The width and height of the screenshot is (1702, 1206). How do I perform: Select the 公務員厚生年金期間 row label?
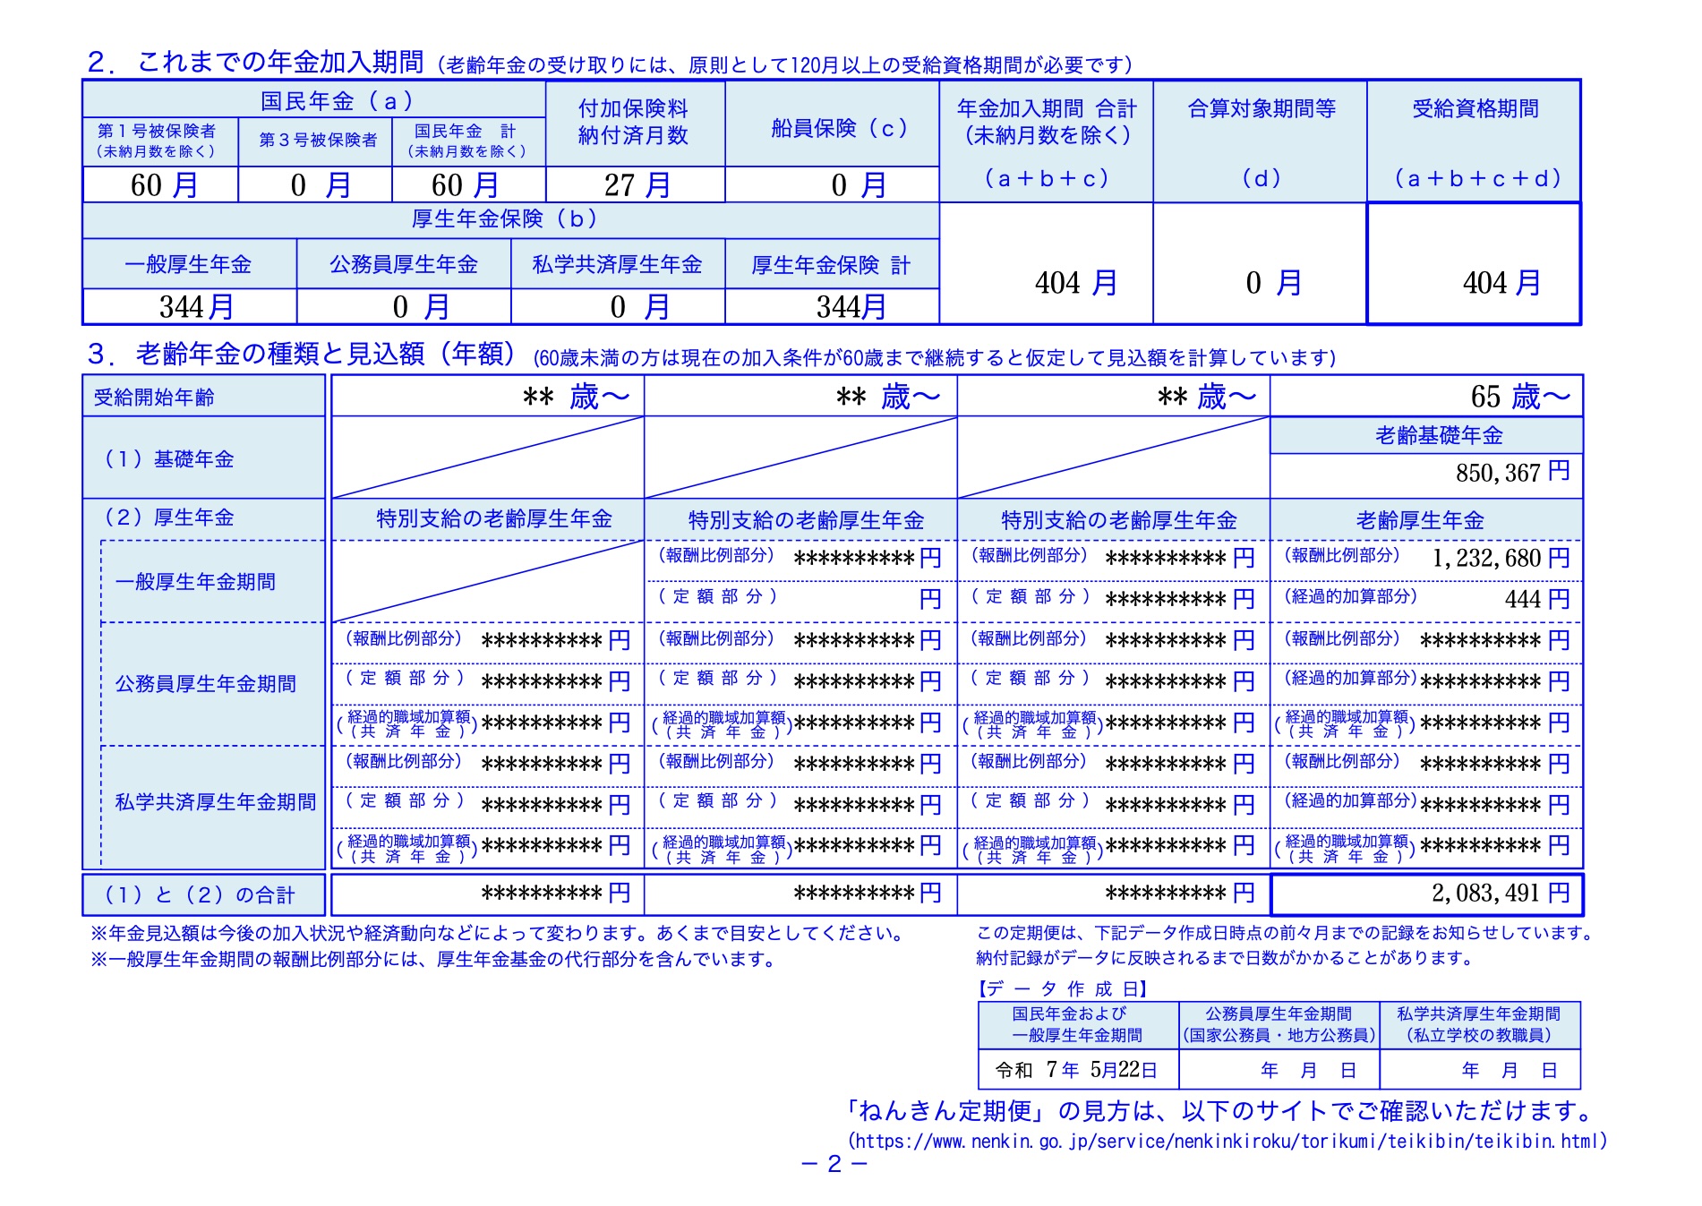pyautogui.click(x=205, y=684)
